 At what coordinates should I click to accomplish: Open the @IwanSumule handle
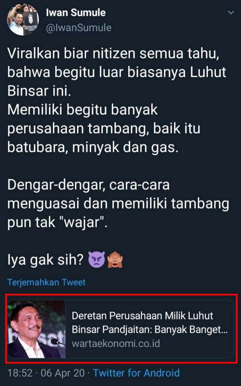coord(79,28)
